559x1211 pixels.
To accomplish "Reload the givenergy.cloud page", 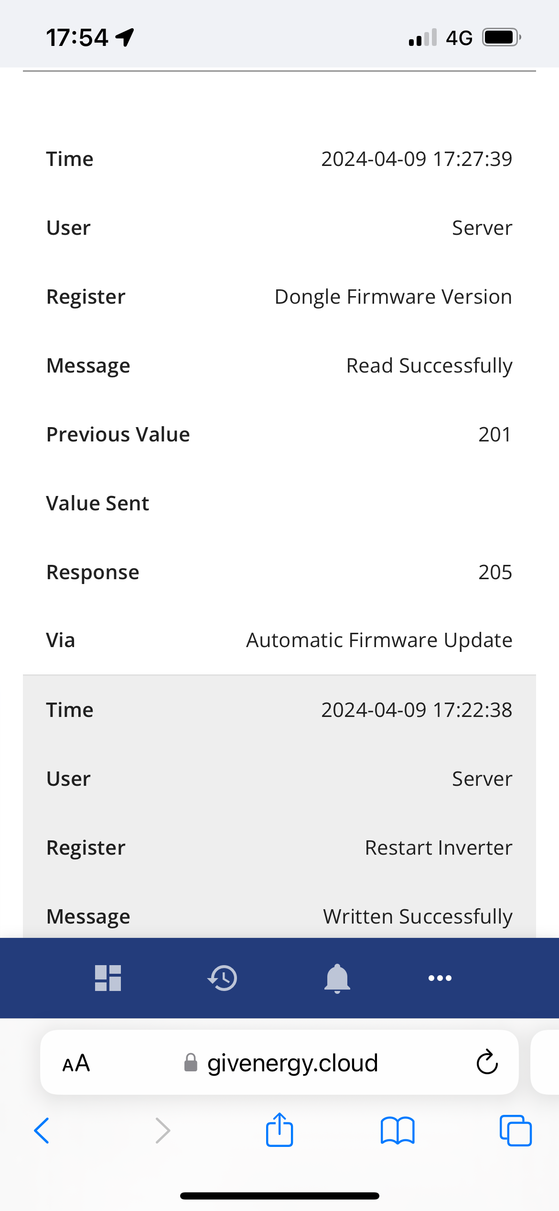I will (487, 1062).
